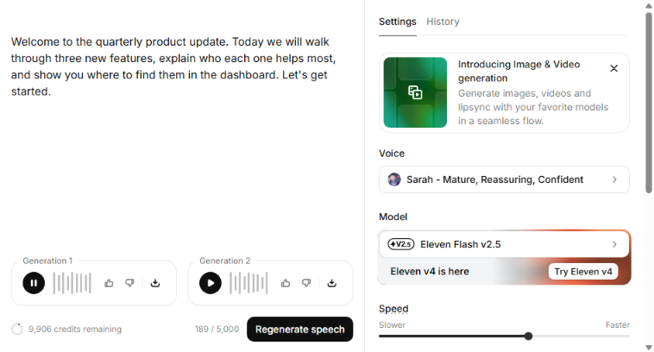Open the History tab
654x352 pixels.
tap(443, 22)
